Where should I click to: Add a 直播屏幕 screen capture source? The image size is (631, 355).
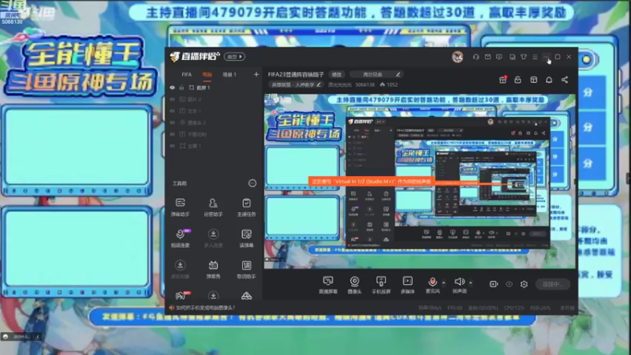pos(328,285)
